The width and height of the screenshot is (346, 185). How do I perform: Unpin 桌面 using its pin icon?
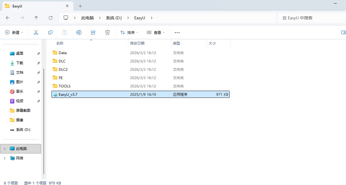[x=38, y=54]
